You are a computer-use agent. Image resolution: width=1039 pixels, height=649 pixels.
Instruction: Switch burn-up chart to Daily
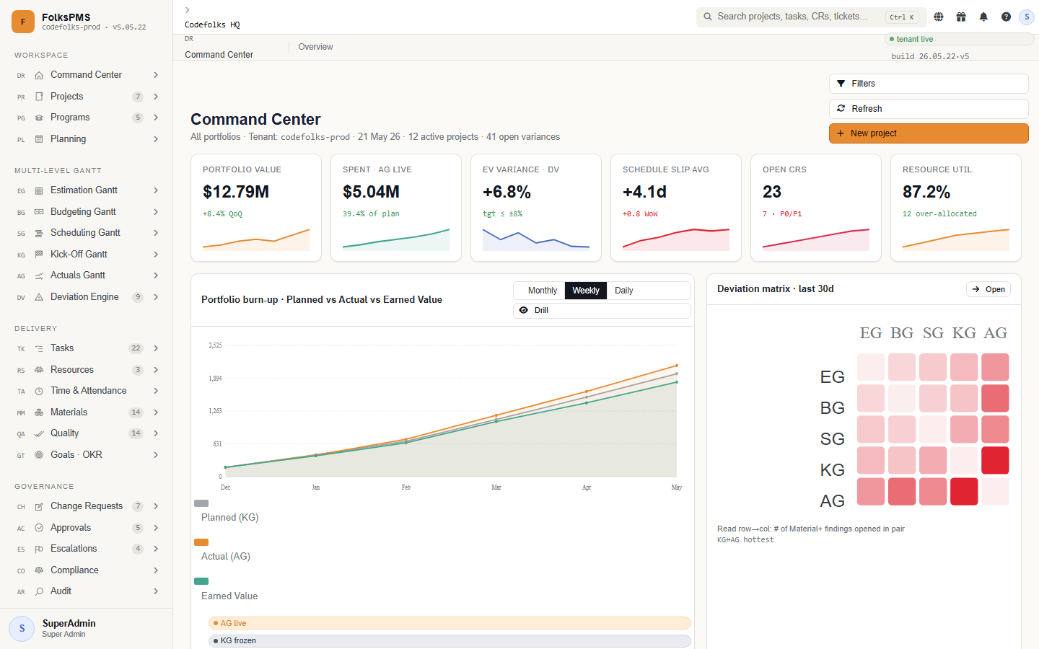[x=624, y=291]
